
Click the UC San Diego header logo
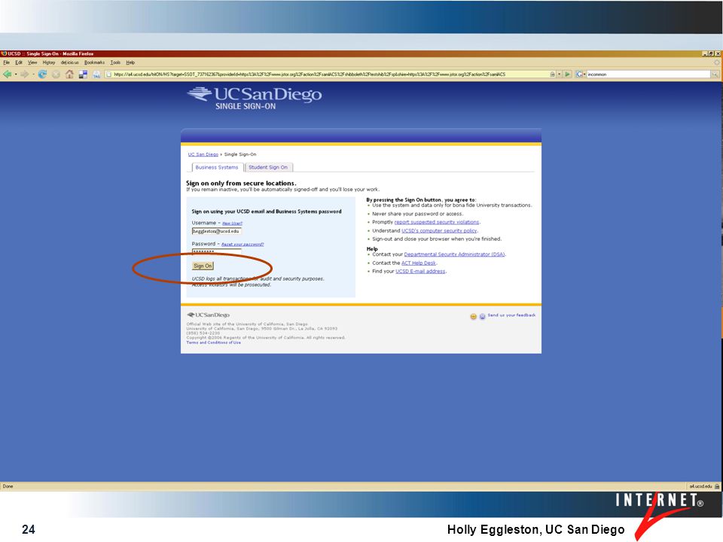pos(255,98)
